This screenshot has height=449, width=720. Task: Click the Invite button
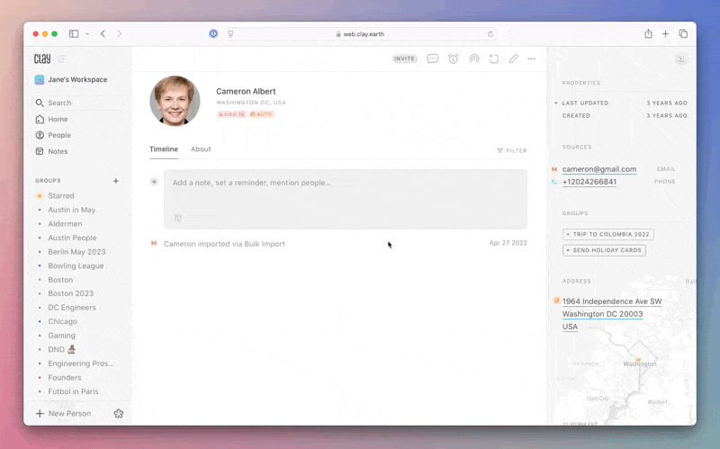click(405, 58)
